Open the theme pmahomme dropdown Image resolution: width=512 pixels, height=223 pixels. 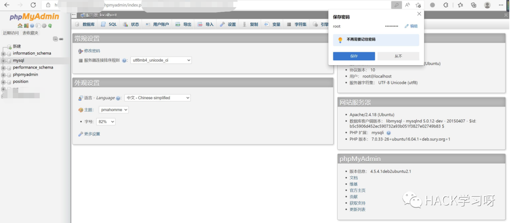(x=114, y=110)
